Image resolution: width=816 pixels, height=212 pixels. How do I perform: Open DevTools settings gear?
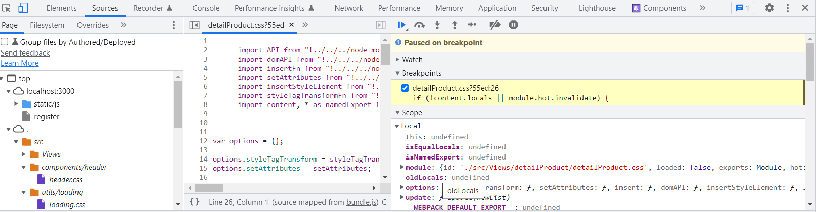click(x=769, y=8)
